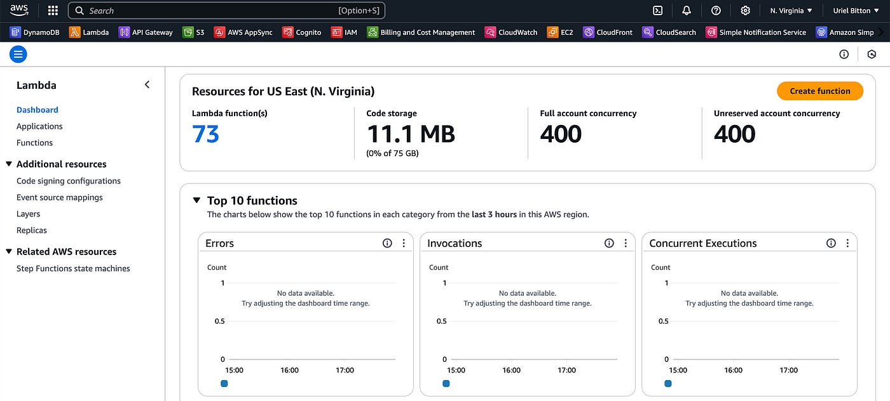Viewport: 890px width, 401px height.
Task: Collapse the Top 10 functions section
Action: pos(196,201)
